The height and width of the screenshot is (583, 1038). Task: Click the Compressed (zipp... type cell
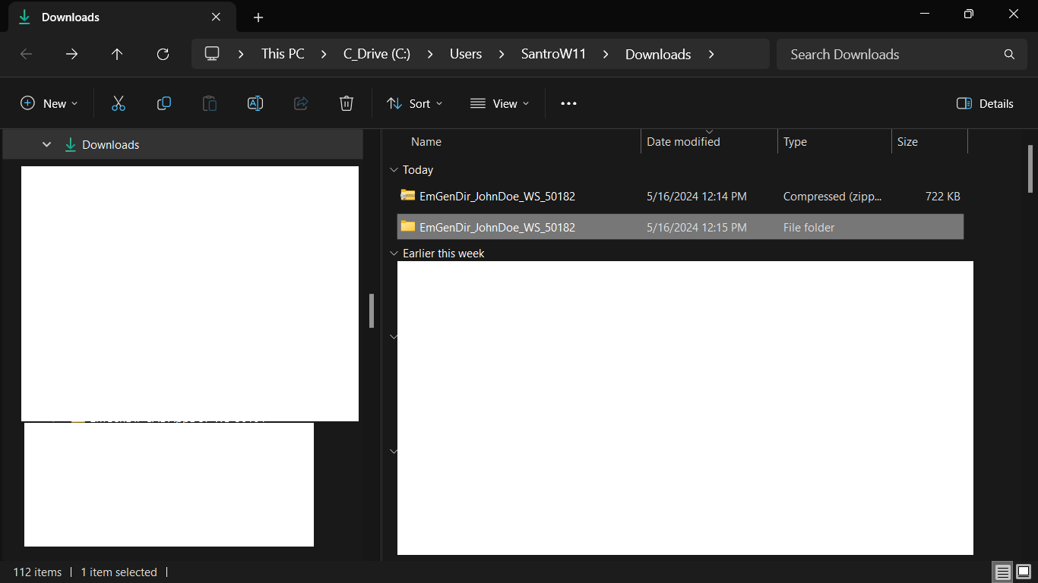pyautogui.click(x=833, y=197)
